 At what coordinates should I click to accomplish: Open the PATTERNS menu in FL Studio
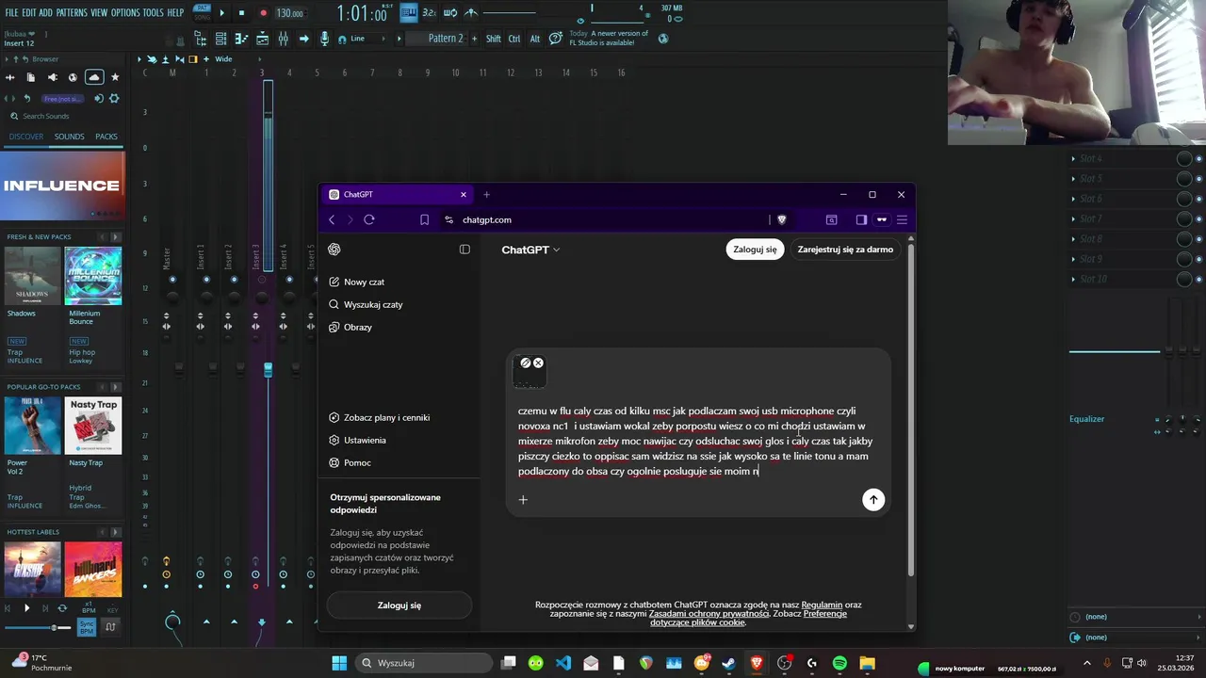(72, 13)
